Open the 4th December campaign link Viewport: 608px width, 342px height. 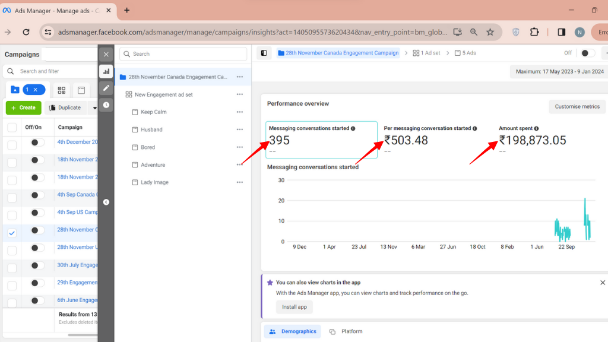tap(78, 142)
